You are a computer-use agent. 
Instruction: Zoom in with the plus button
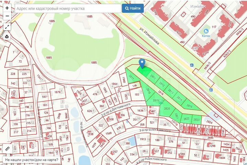tap(7, 8)
